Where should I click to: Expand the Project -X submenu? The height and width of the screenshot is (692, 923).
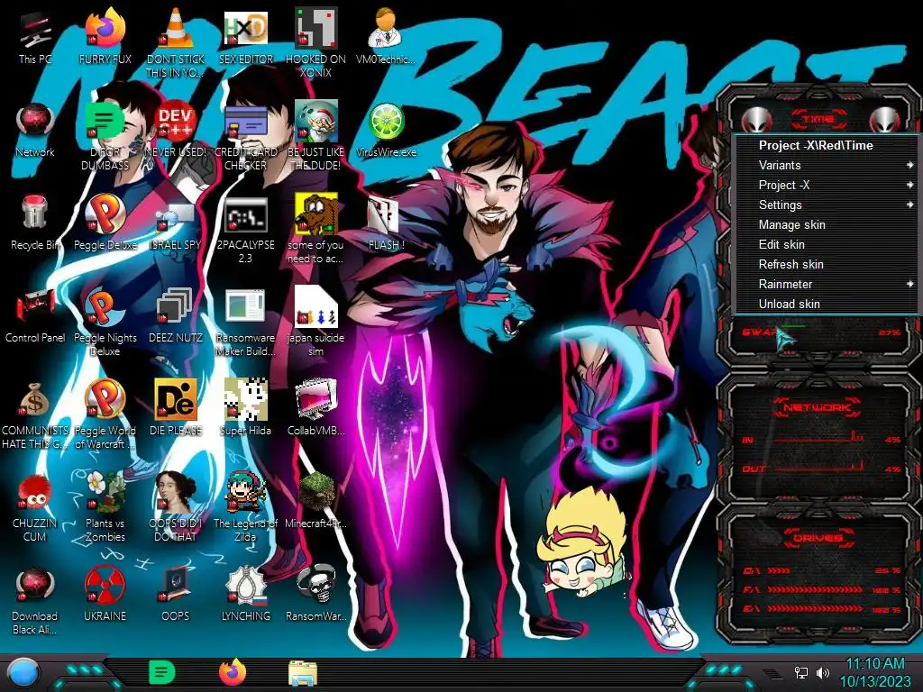(x=827, y=186)
